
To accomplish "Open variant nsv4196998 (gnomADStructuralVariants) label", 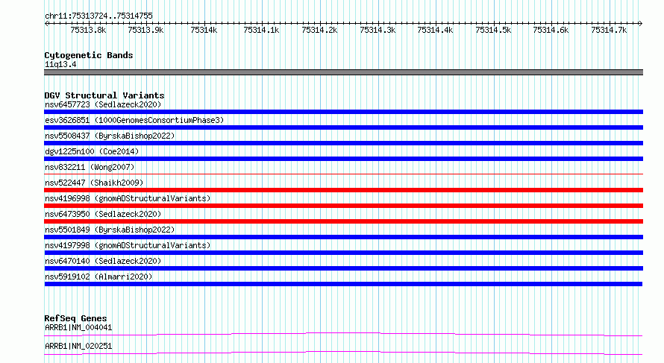I will click(x=128, y=198).
